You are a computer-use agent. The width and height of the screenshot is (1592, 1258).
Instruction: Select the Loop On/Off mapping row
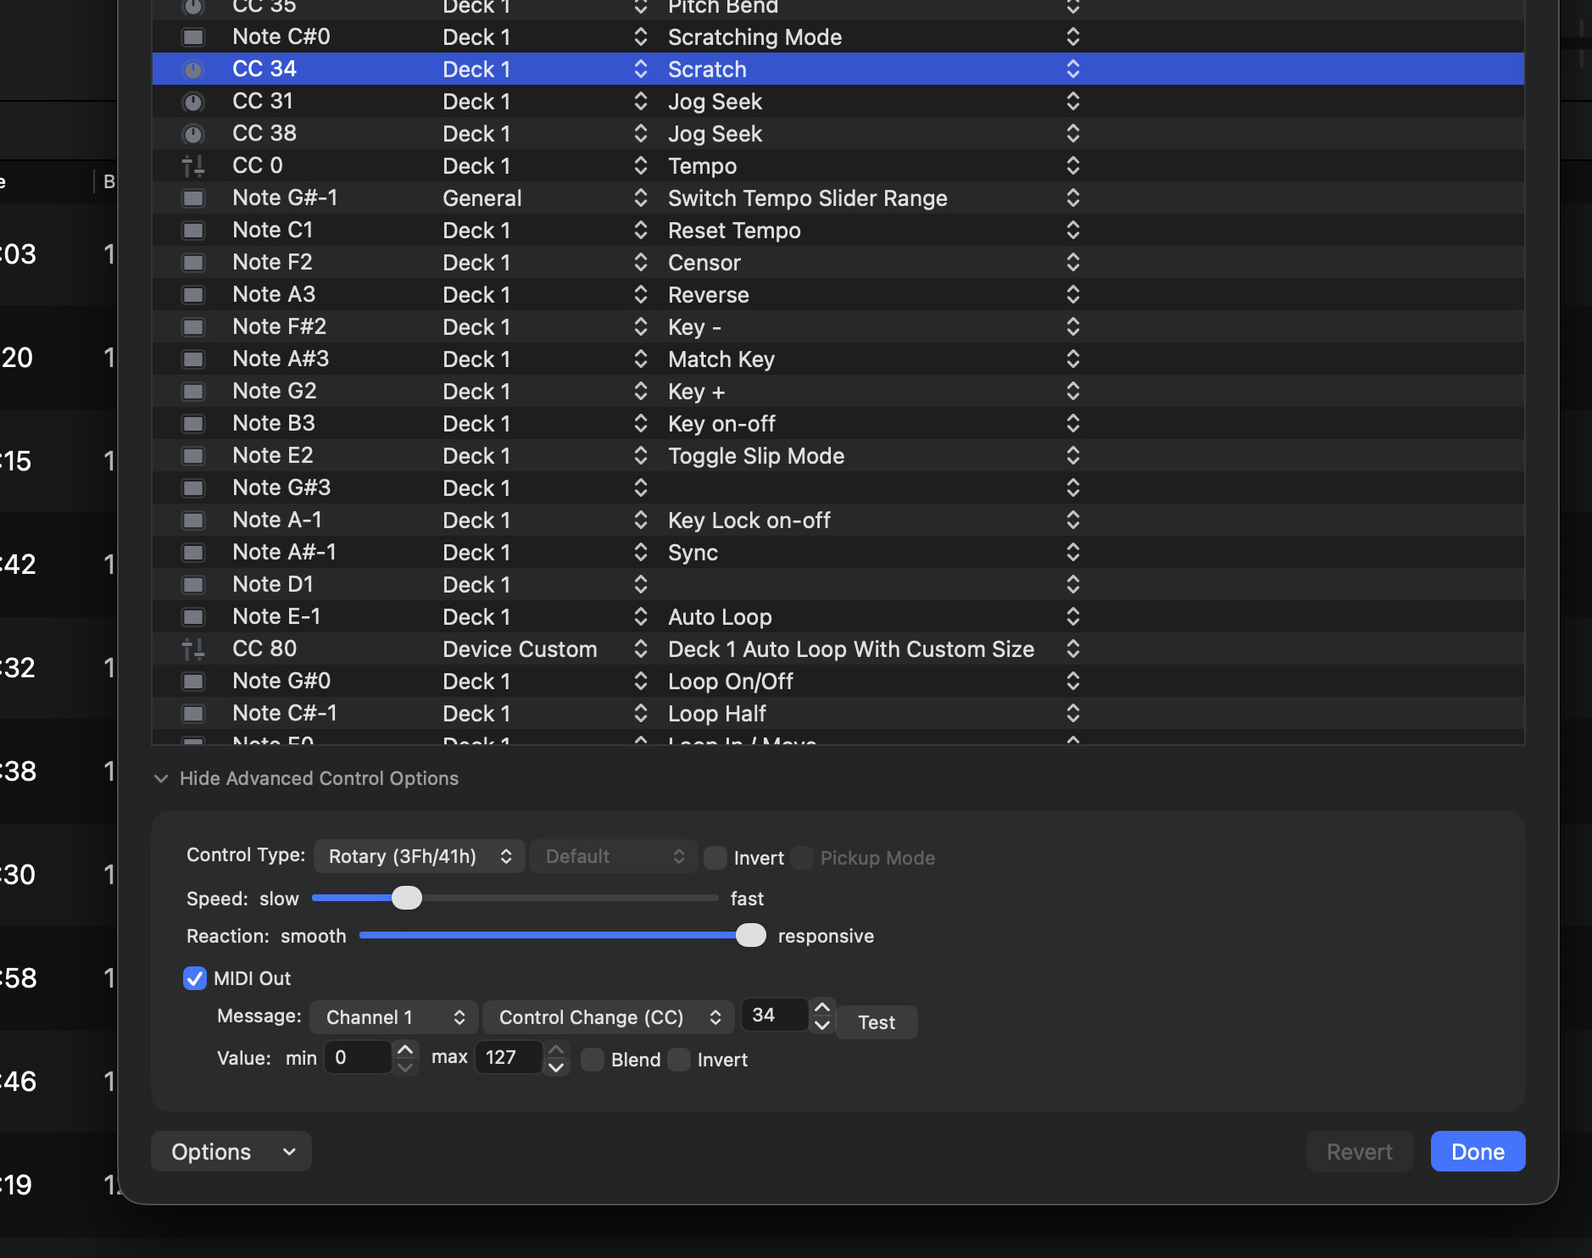click(838, 682)
